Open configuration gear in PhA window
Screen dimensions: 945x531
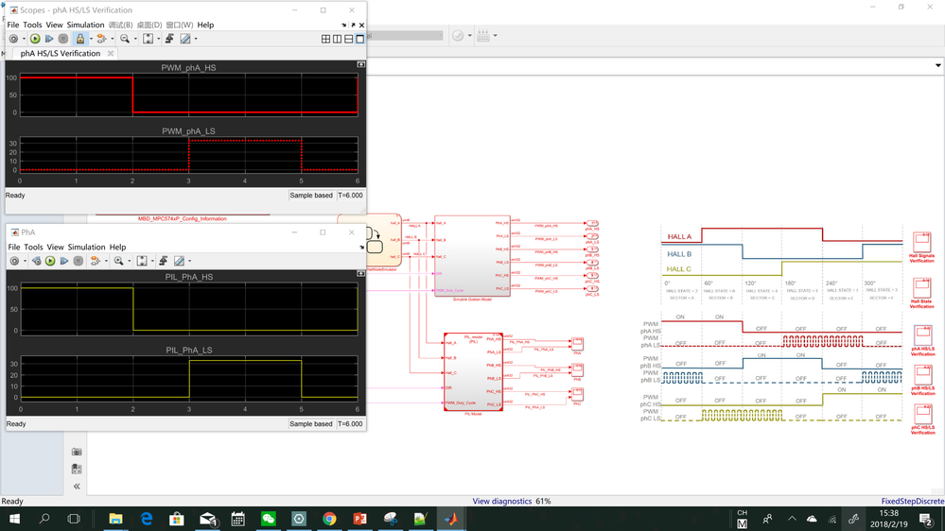point(14,261)
